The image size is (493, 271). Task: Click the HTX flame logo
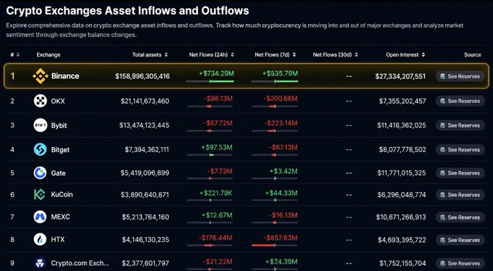(x=41, y=240)
